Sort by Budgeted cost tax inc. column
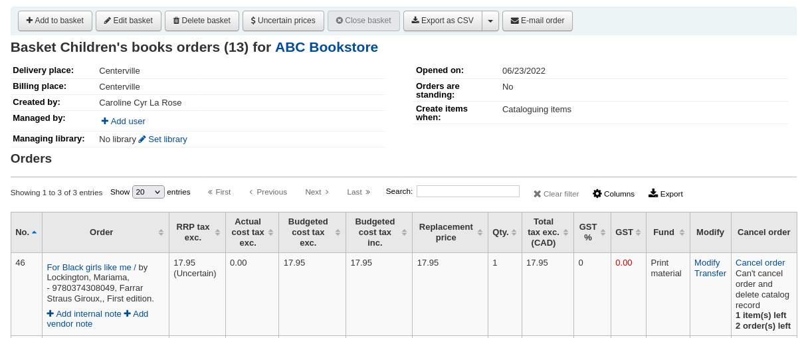 click(379, 232)
